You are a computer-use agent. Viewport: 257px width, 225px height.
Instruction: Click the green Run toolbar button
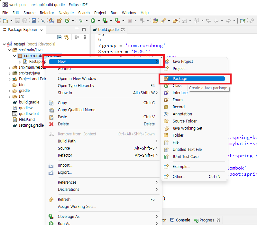[93, 21]
